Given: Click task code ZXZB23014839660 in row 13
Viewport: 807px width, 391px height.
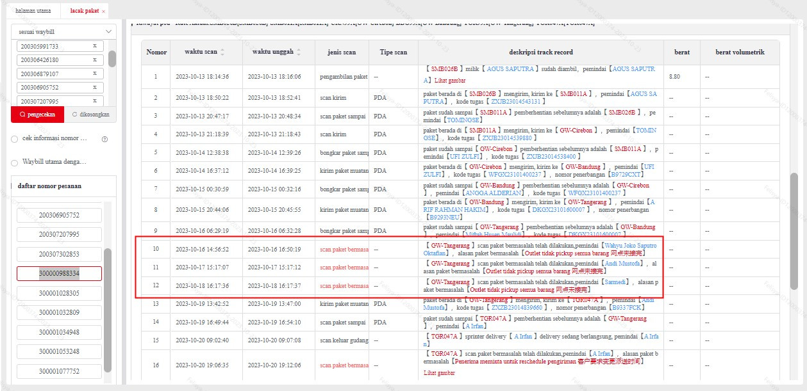Looking at the screenshot, I should point(517,307).
